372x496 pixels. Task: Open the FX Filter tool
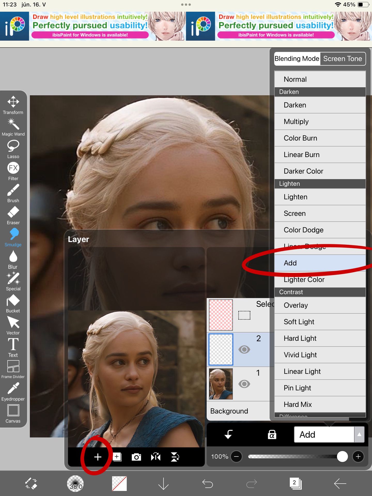click(13, 171)
